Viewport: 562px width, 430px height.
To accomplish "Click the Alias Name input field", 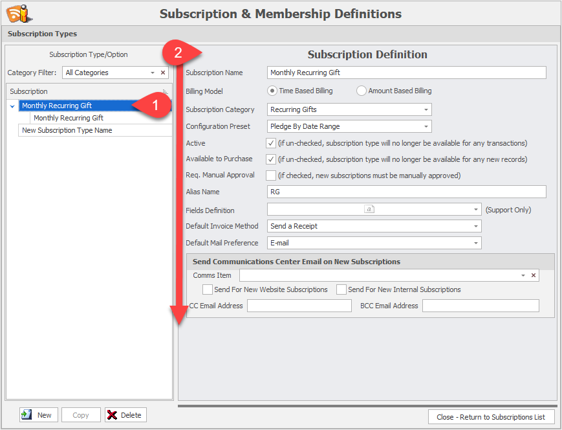I will pos(406,192).
